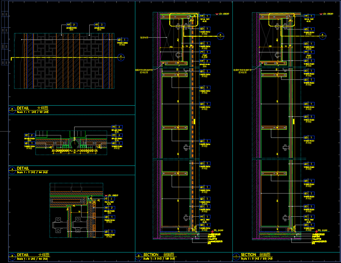Select the PT 1 paint tag in right section
Viewport: 341px width, 263px height.
(x=309, y=52)
